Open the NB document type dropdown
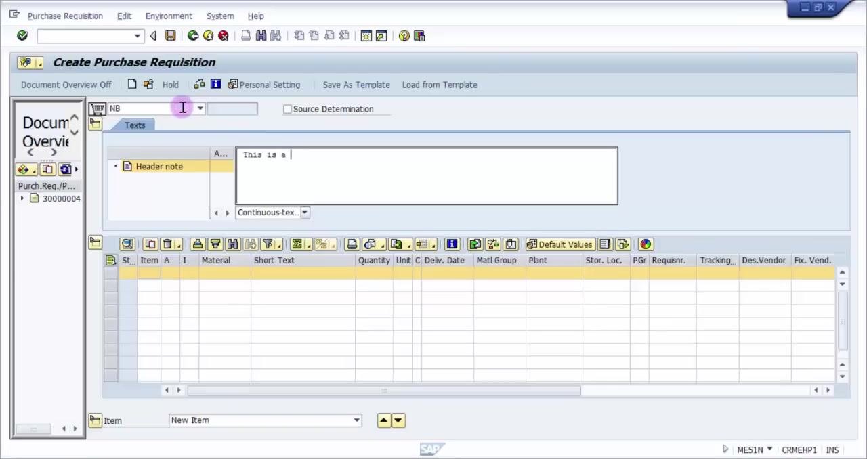This screenshot has width=867, height=459. click(x=200, y=108)
